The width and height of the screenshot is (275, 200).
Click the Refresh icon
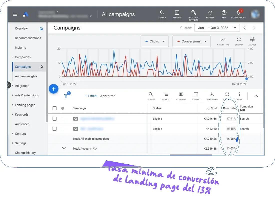(x=210, y=14)
